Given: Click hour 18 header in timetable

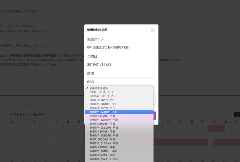Looking at the screenshot, I should 214,122.
